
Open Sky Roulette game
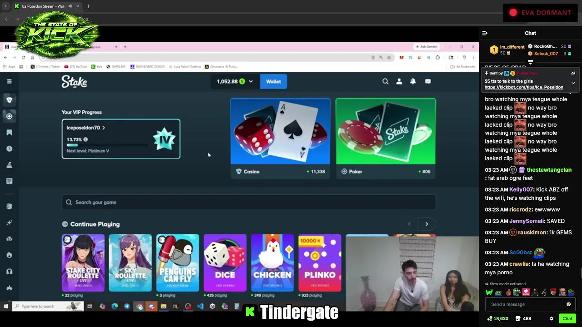[130, 263]
